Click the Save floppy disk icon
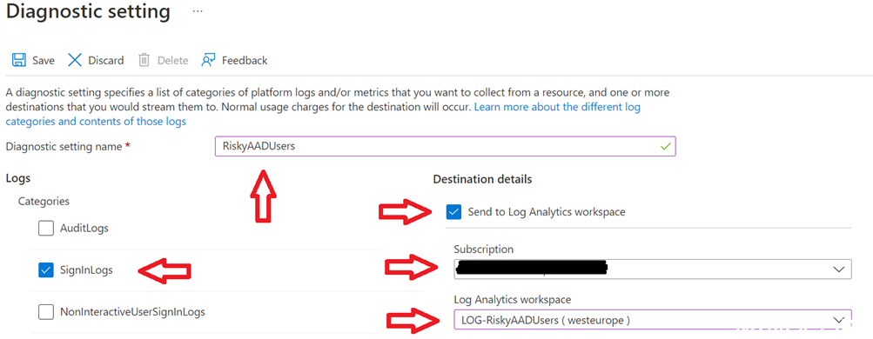Viewport: 873px width, 339px height. [19, 60]
